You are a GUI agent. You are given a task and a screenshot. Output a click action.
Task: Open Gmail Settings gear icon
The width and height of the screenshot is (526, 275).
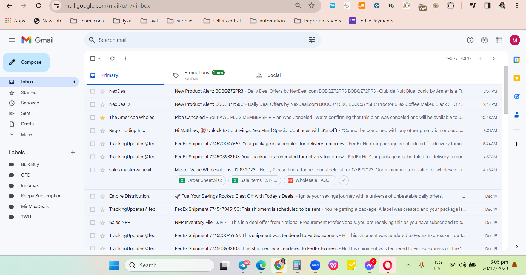(484, 40)
